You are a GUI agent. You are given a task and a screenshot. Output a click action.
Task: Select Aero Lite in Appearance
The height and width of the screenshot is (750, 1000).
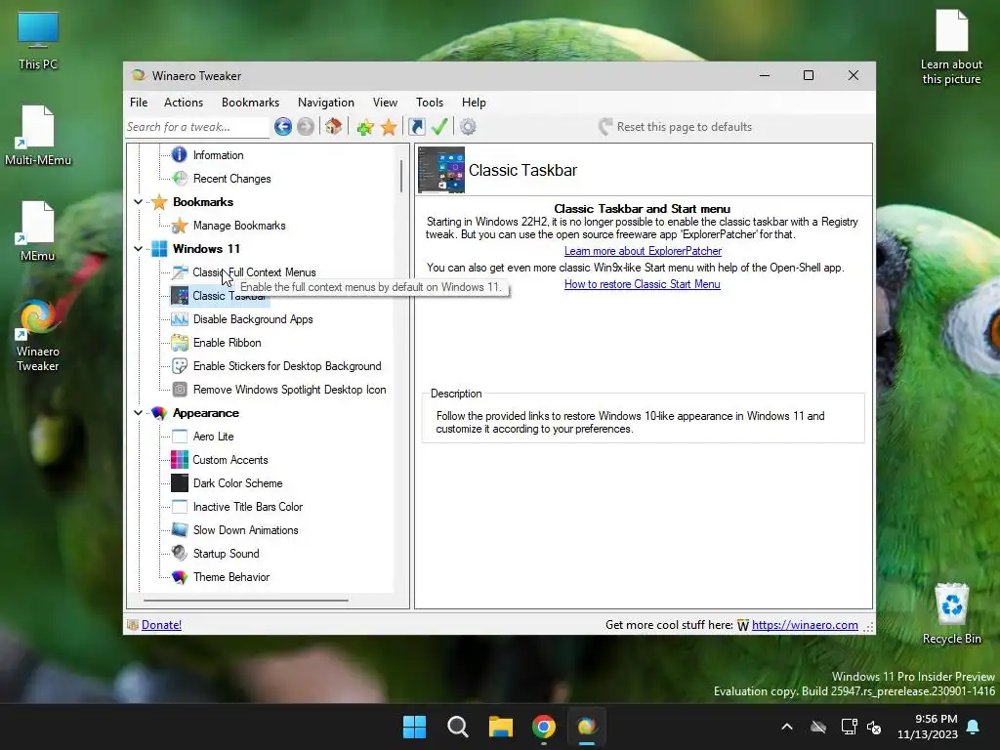[214, 437]
